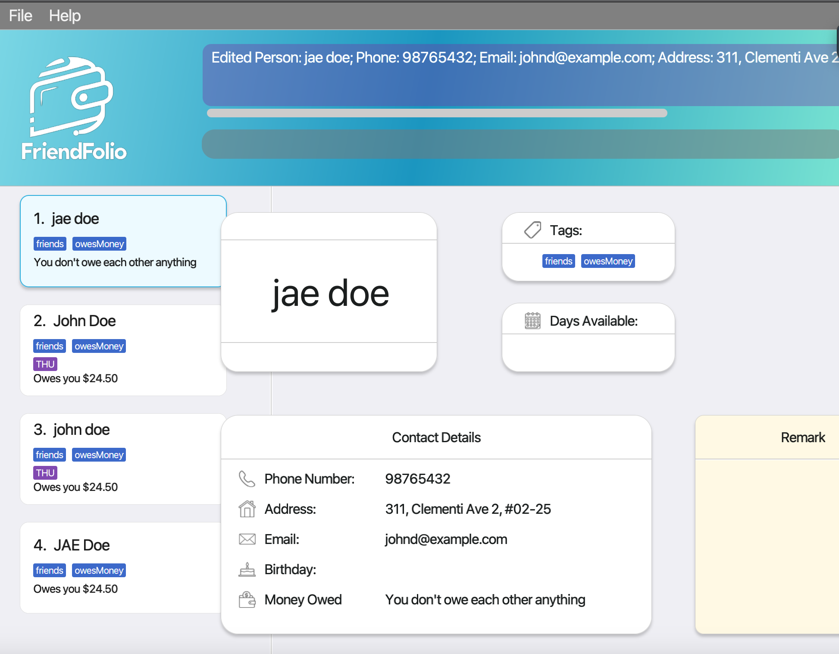Click the envelope icon beside Email
The width and height of the screenshot is (839, 654).
tap(247, 539)
